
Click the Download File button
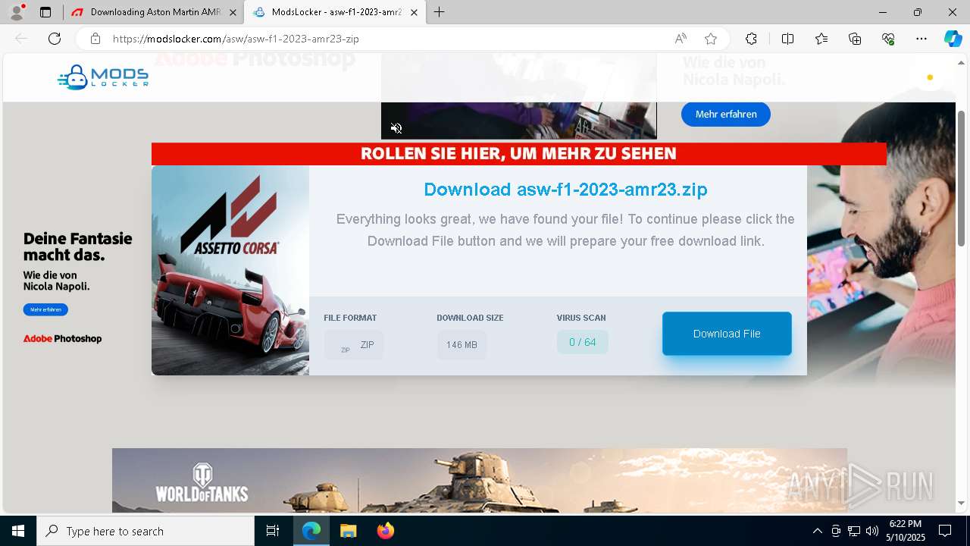pos(727,334)
